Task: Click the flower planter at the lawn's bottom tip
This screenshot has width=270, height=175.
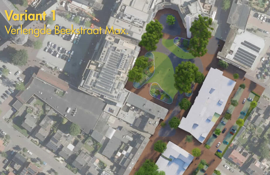Action: click(161, 93)
